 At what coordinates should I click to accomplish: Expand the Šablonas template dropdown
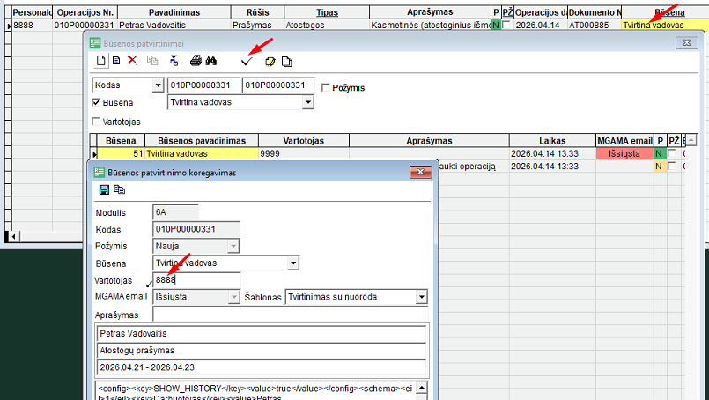pos(421,297)
